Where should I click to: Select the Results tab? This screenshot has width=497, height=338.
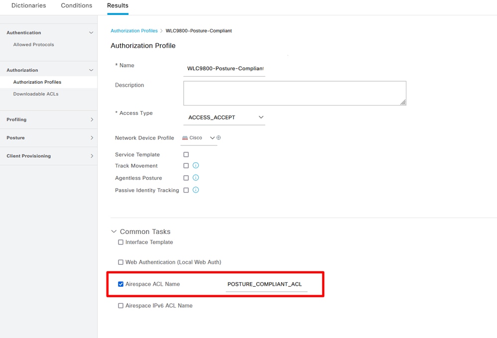pos(118,5)
